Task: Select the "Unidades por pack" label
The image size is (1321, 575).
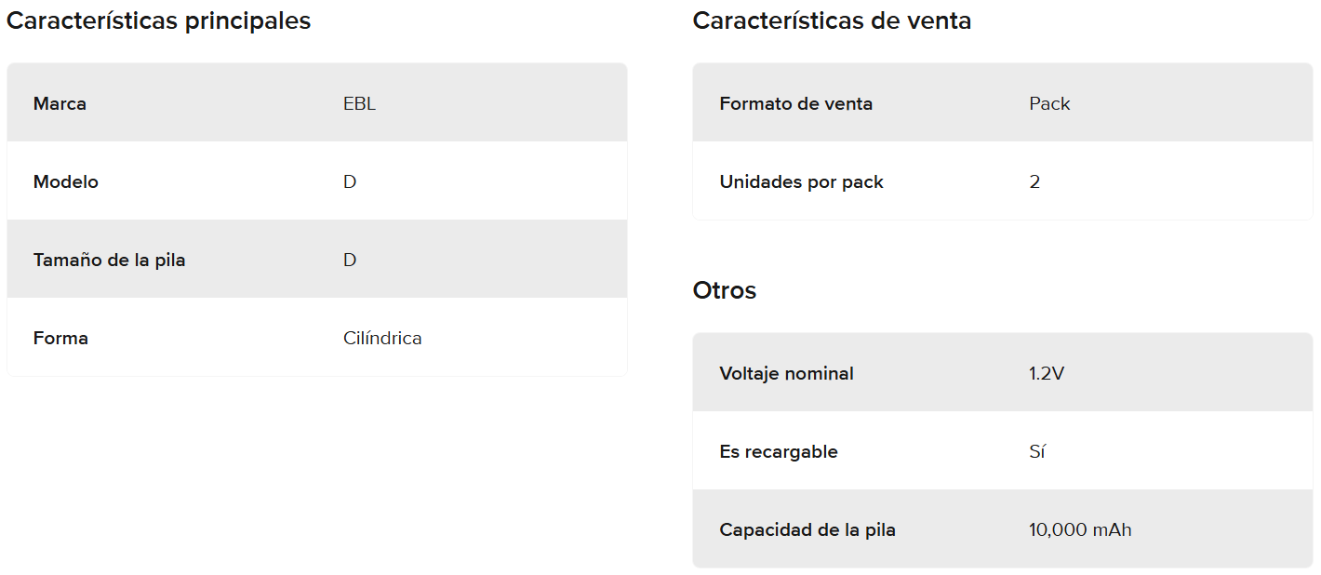Action: pyautogui.click(x=801, y=181)
